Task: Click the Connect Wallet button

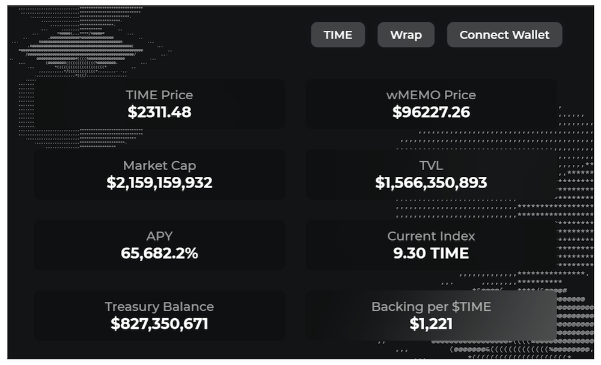Action: (504, 35)
